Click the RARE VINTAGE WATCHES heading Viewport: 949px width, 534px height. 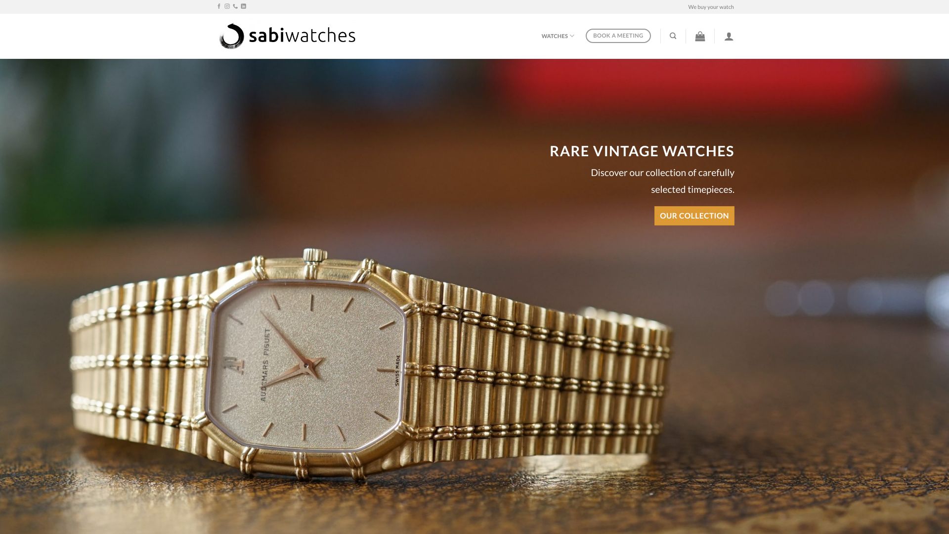pos(642,151)
